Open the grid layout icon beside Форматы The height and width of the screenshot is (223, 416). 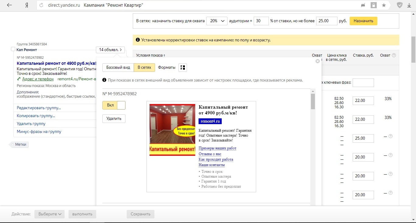coord(183,68)
